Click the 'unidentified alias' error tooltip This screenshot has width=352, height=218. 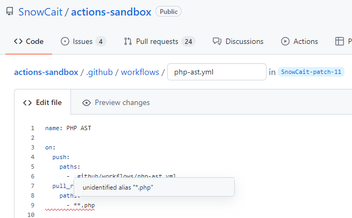154,187
